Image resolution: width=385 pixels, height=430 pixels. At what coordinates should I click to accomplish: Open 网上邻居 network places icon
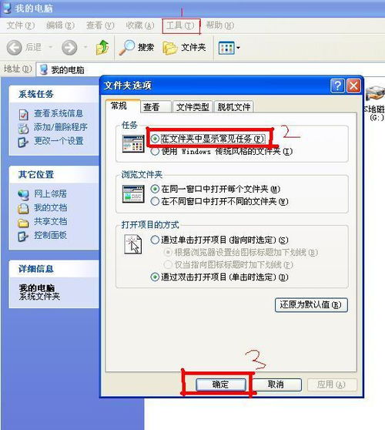[23, 194]
